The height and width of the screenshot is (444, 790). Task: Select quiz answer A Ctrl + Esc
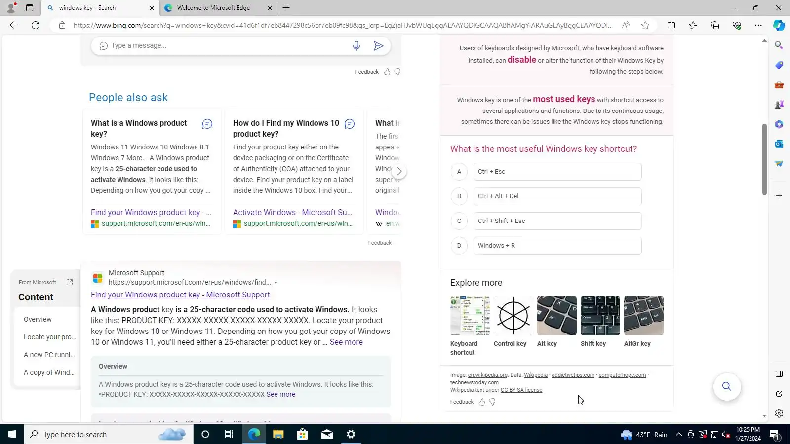tap(557, 172)
